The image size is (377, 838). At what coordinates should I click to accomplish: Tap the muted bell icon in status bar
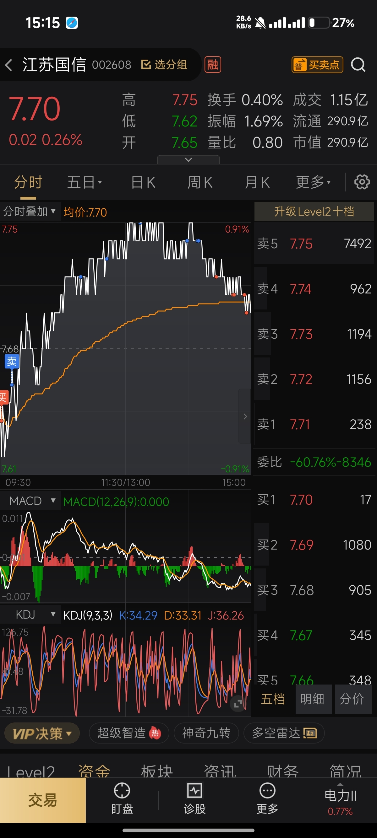[x=260, y=23]
